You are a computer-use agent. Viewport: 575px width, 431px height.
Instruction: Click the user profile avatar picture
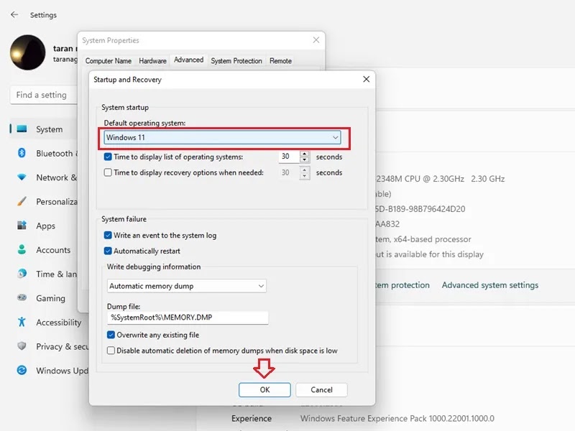28,52
